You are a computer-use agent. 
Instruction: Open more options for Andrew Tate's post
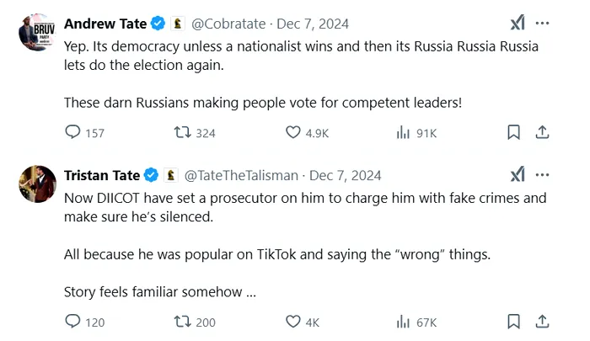tap(543, 24)
